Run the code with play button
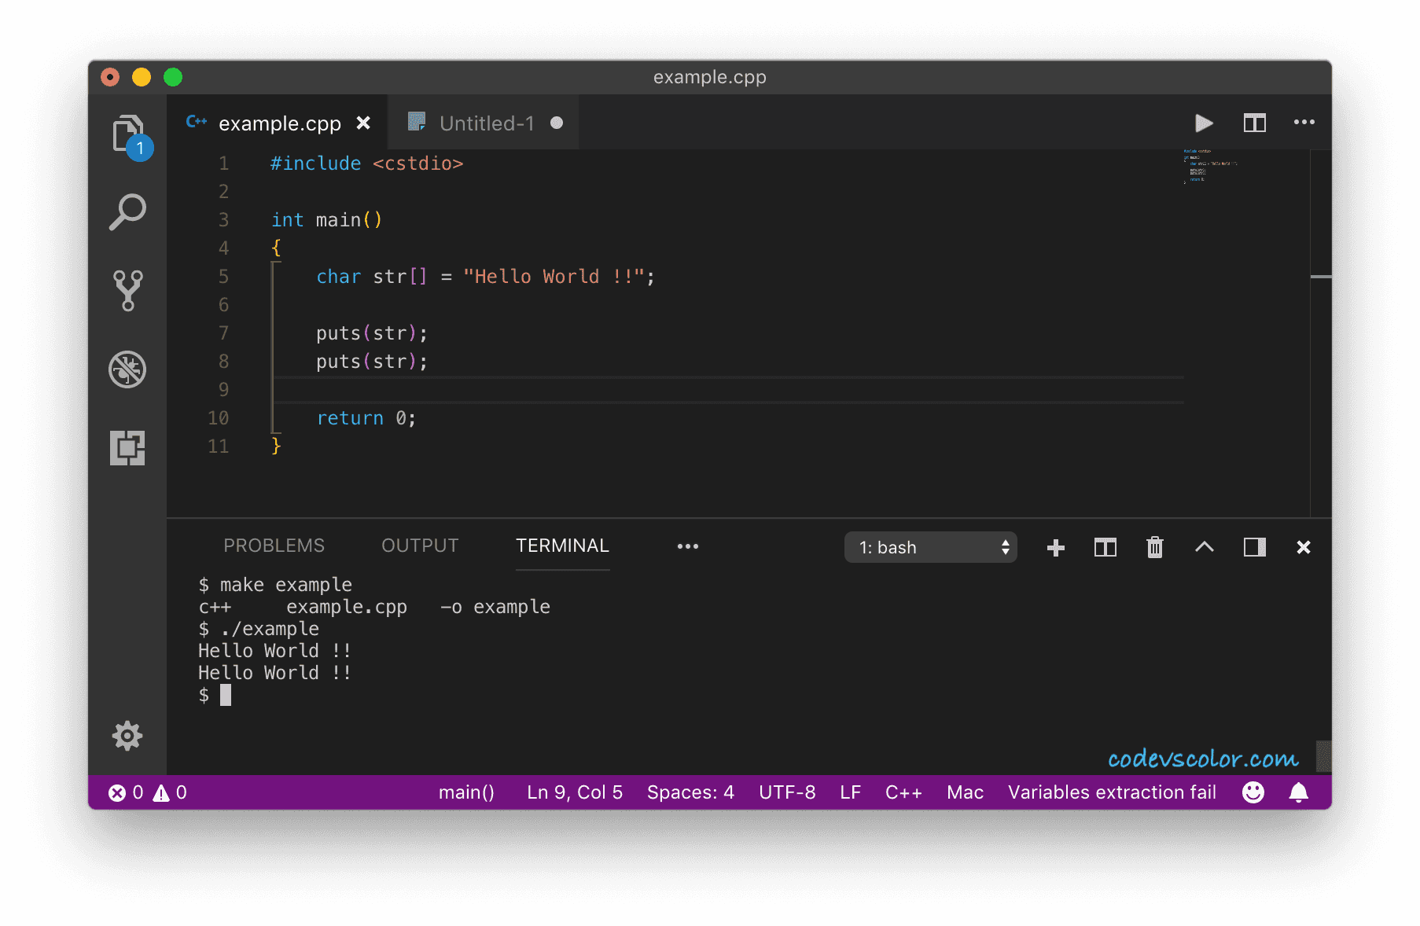Screen dimensions: 1420x926 point(1204,123)
